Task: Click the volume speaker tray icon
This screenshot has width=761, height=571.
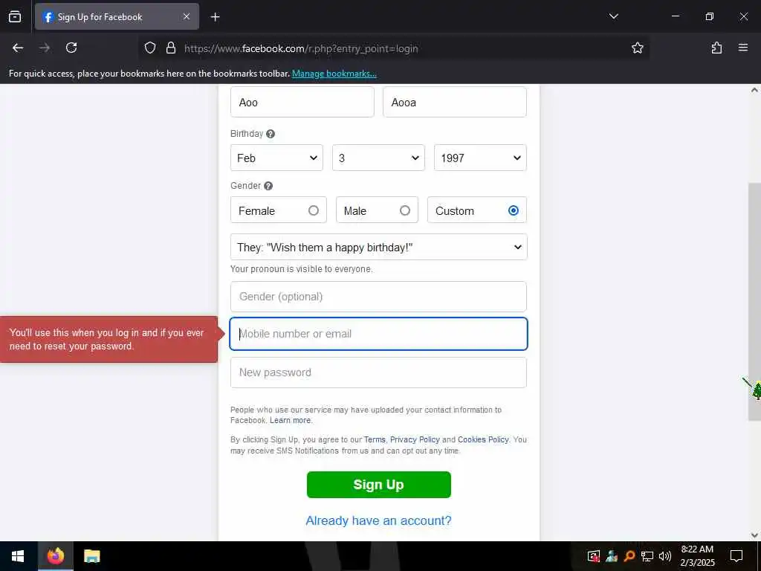Action: click(x=665, y=556)
